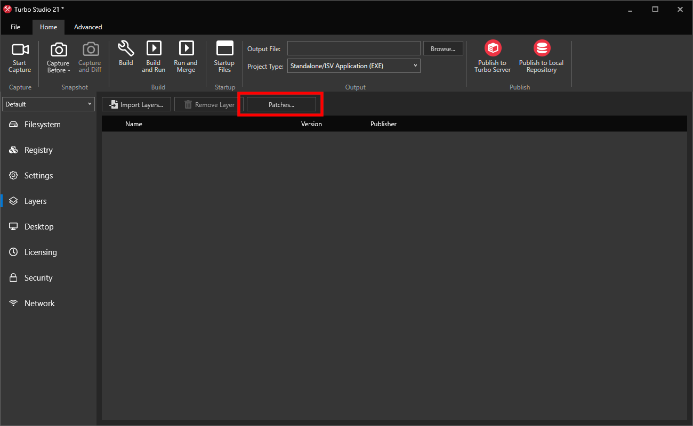Open the Network settings panel

point(39,303)
